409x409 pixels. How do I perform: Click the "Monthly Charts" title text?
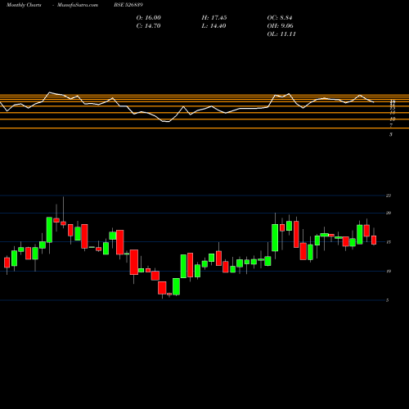click(x=24, y=5)
